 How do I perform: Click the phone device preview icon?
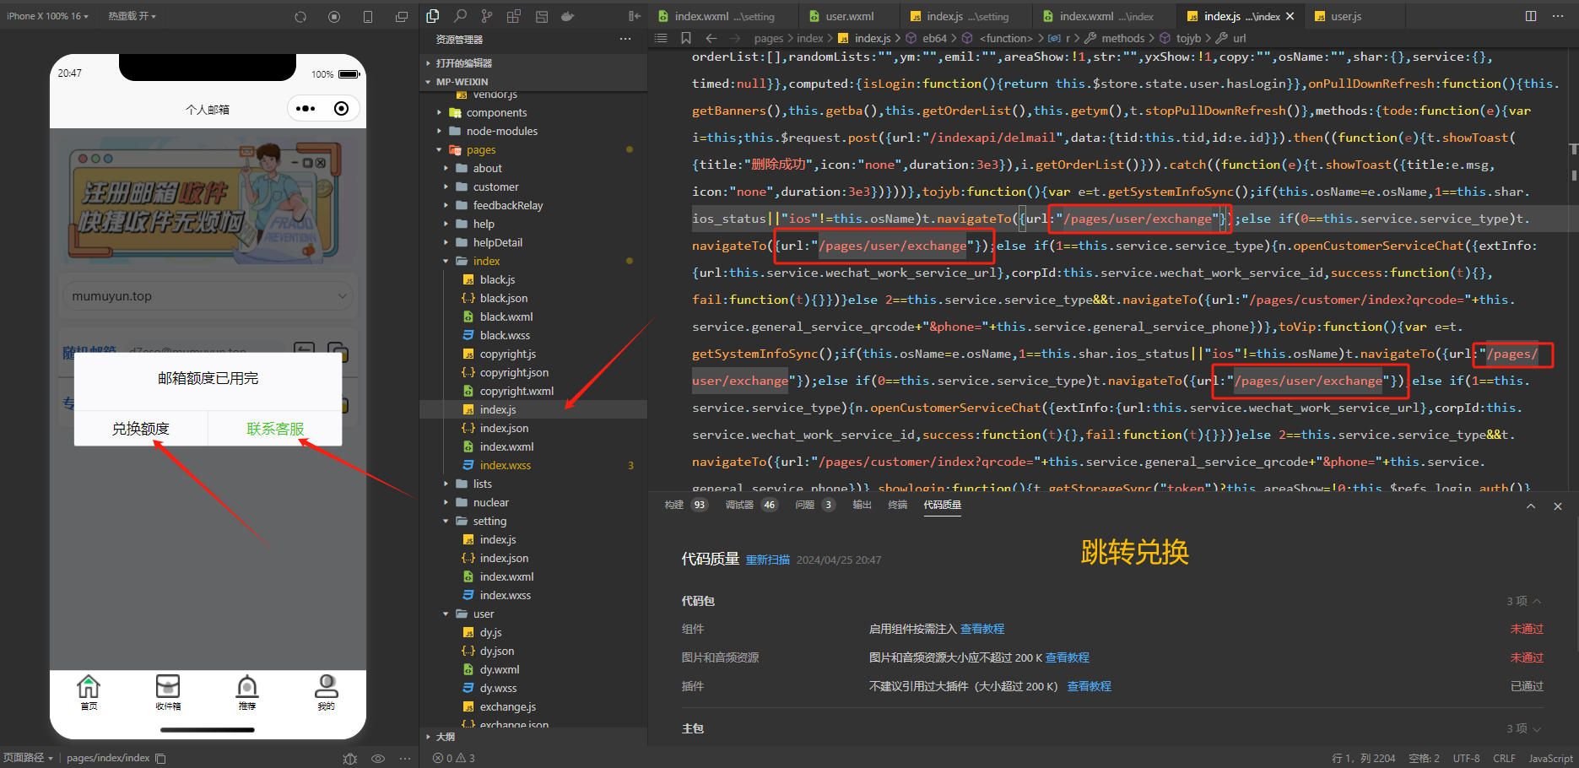pos(368,16)
